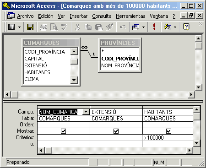Screen dimensions: 206x168
Task: Open the Consulta menu
Action: (x=102, y=16)
